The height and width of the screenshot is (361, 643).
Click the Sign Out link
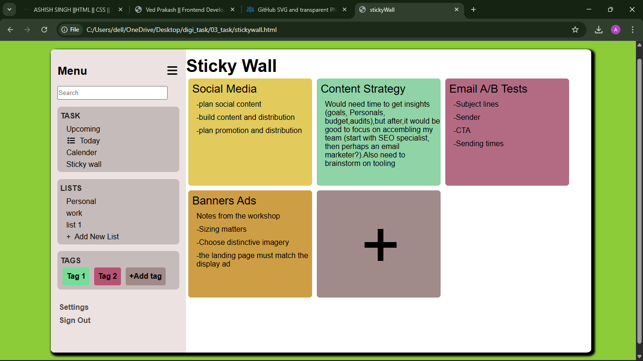coord(75,320)
